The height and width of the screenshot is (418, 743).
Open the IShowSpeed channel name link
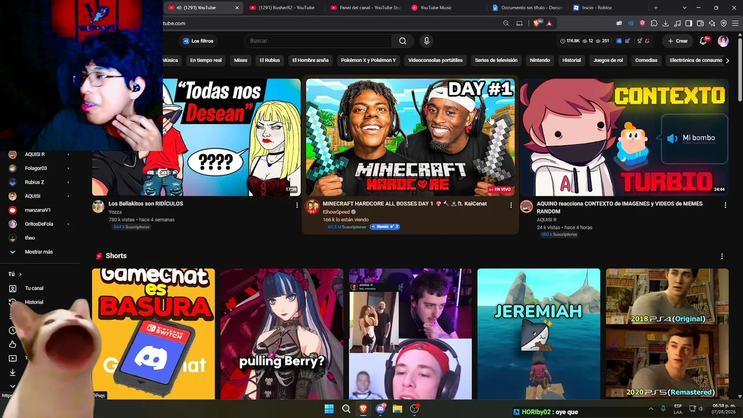pyautogui.click(x=336, y=212)
